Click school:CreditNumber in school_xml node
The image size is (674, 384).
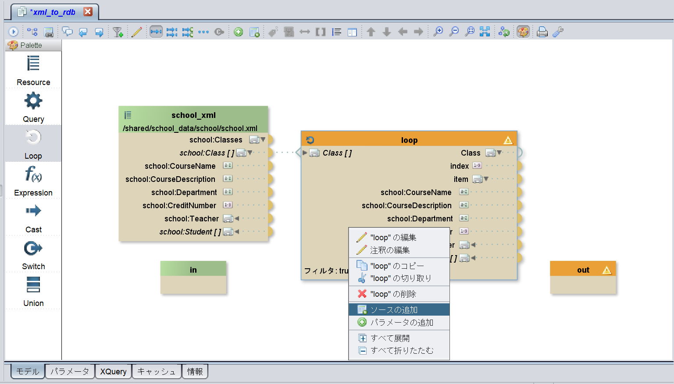(x=179, y=205)
